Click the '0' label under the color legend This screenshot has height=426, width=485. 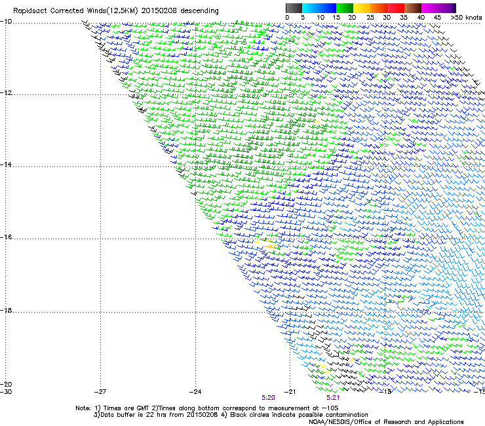(287, 18)
